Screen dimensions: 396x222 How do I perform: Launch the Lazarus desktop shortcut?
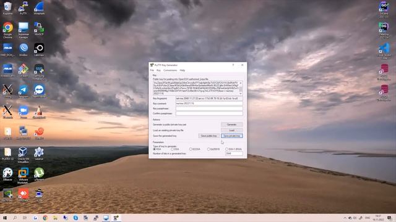39,154
